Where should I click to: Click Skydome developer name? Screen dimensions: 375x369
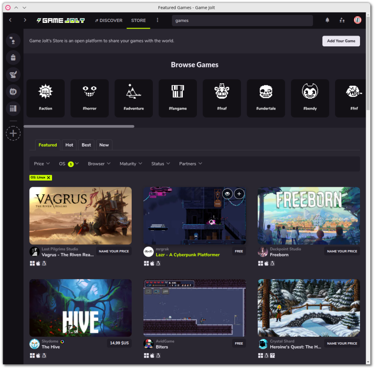50,341
